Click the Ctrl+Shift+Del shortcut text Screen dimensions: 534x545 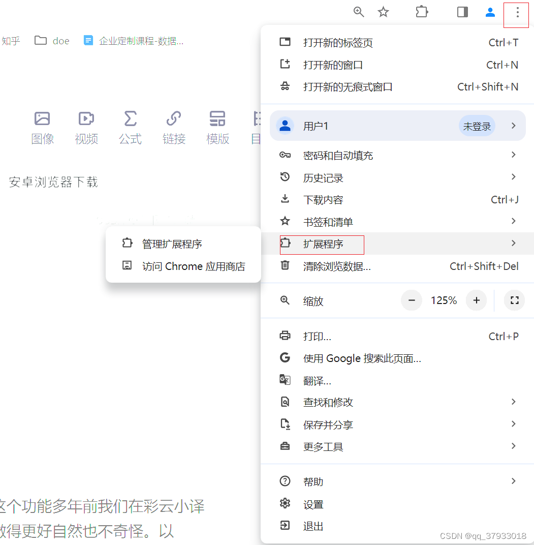pyautogui.click(x=484, y=266)
